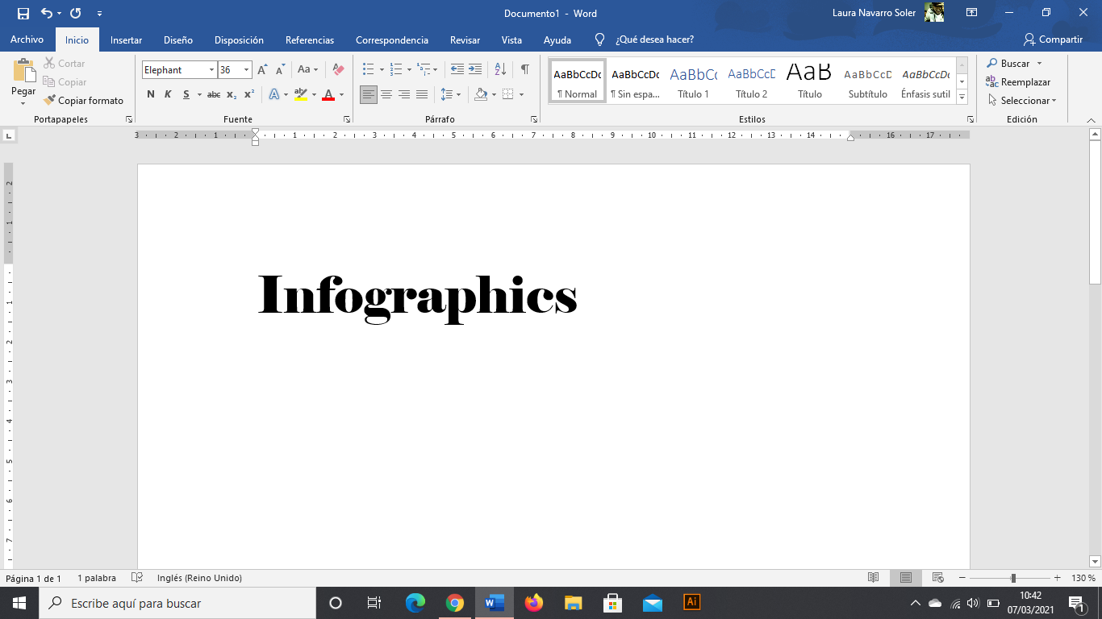Click the Increase Indent icon

pyautogui.click(x=475, y=70)
